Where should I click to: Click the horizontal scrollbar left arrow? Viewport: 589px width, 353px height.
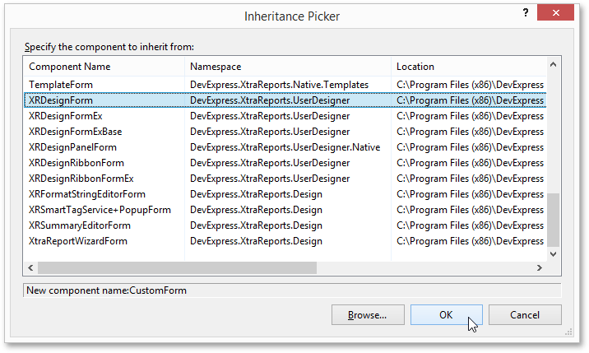(30, 267)
